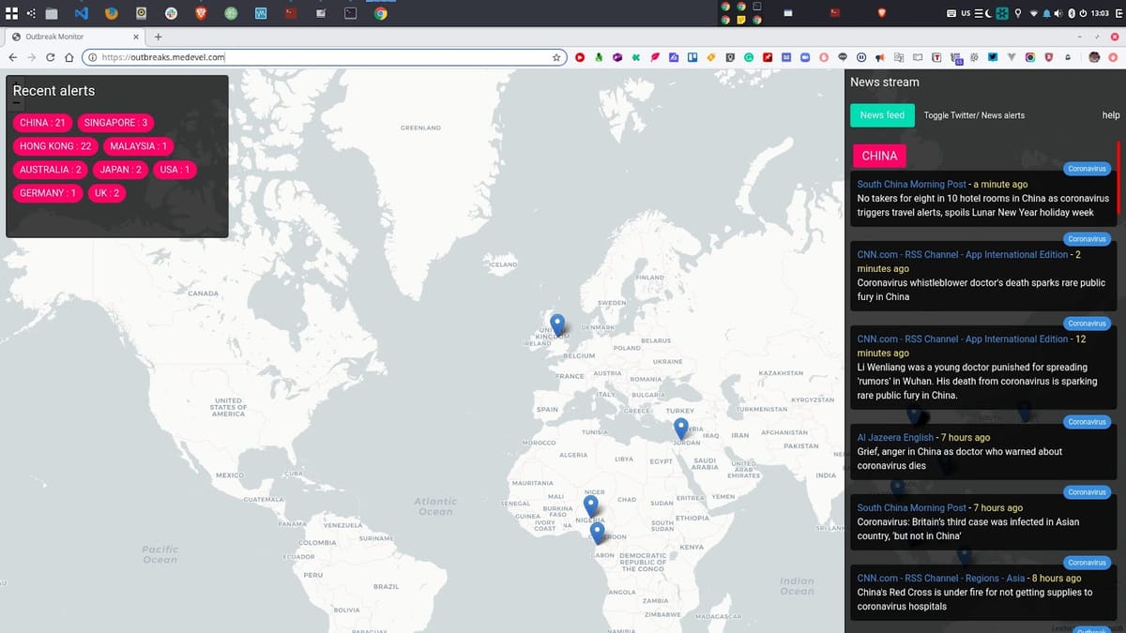
Task: View site information icon in address bar
Action: pyautogui.click(x=92, y=57)
